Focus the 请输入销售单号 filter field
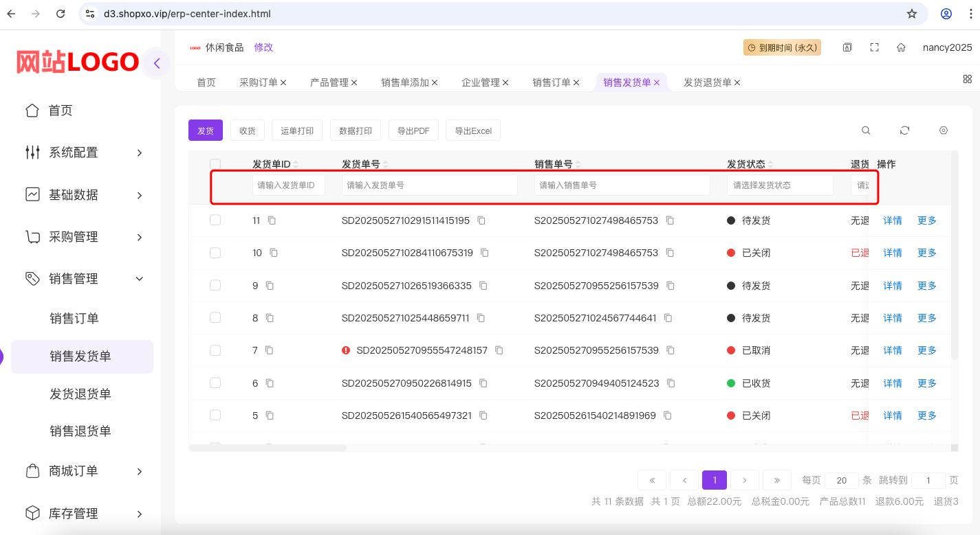 coord(622,185)
